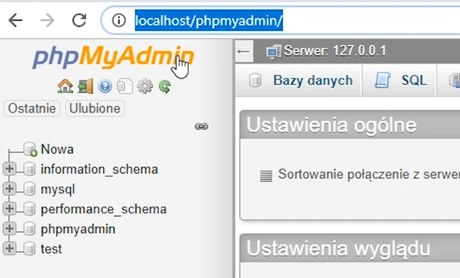Screen dimensions: 460x278
Task: Click the information_schema database icon
Action: [29, 169]
